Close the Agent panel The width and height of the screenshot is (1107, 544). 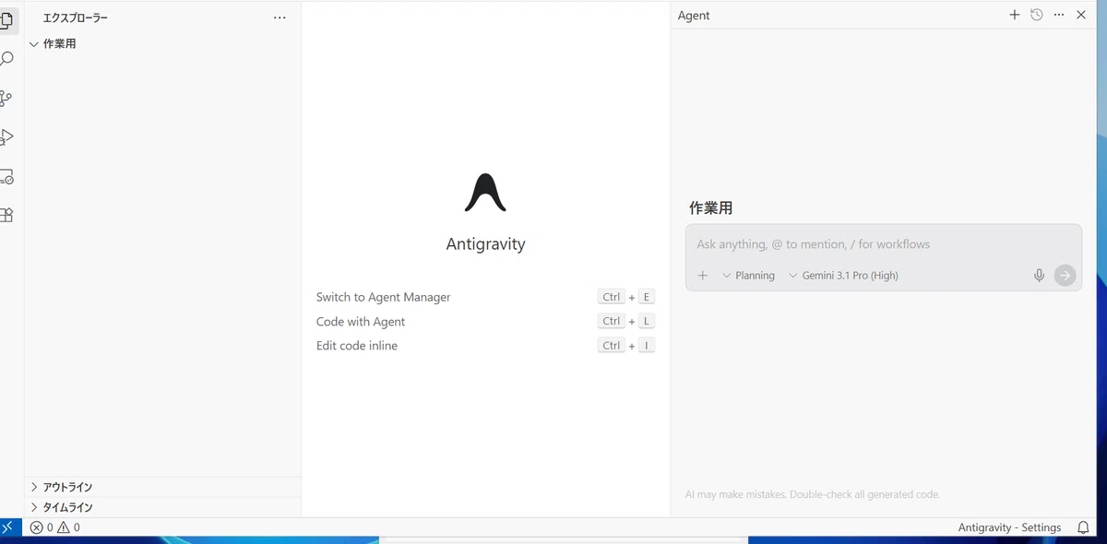pos(1081,15)
